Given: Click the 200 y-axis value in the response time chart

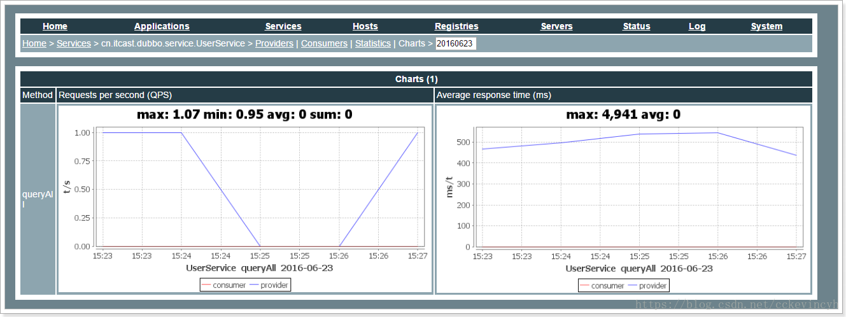Looking at the screenshot, I should (x=463, y=205).
